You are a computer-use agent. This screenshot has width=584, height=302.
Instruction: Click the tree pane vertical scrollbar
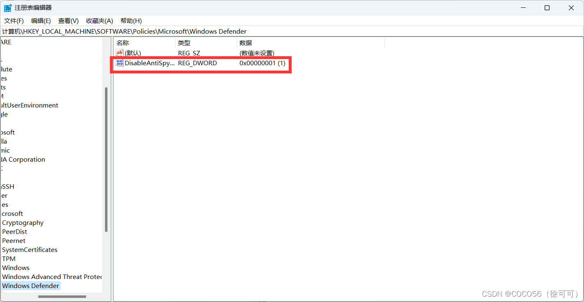click(x=106, y=160)
